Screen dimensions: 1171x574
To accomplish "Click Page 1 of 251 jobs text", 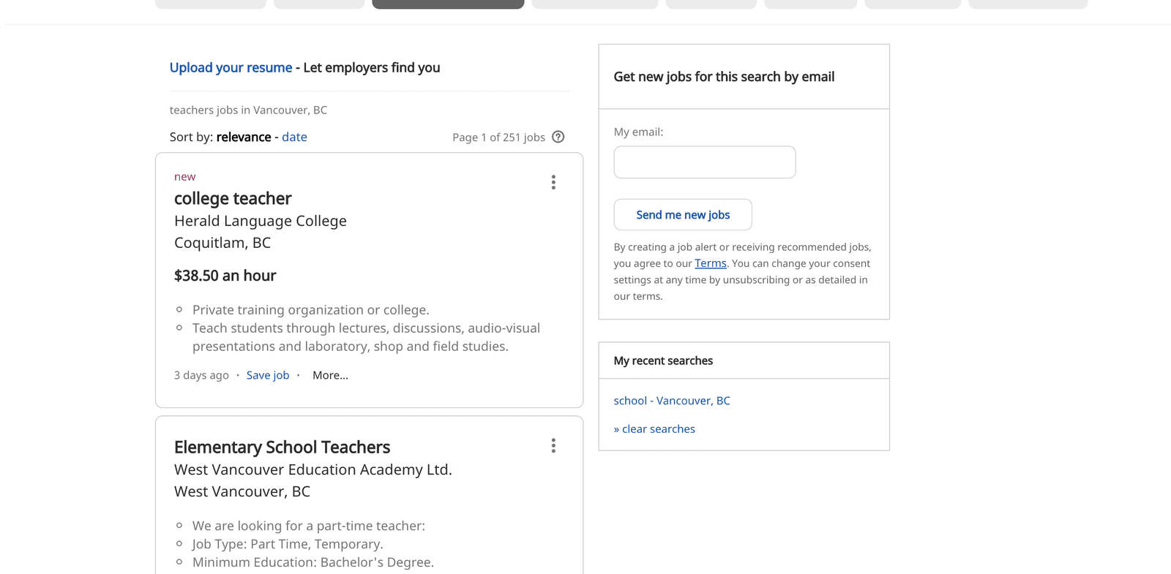I will tap(498, 137).
